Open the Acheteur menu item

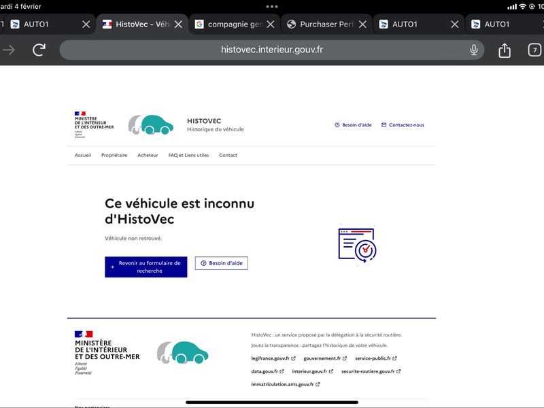click(x=148, y=155)
